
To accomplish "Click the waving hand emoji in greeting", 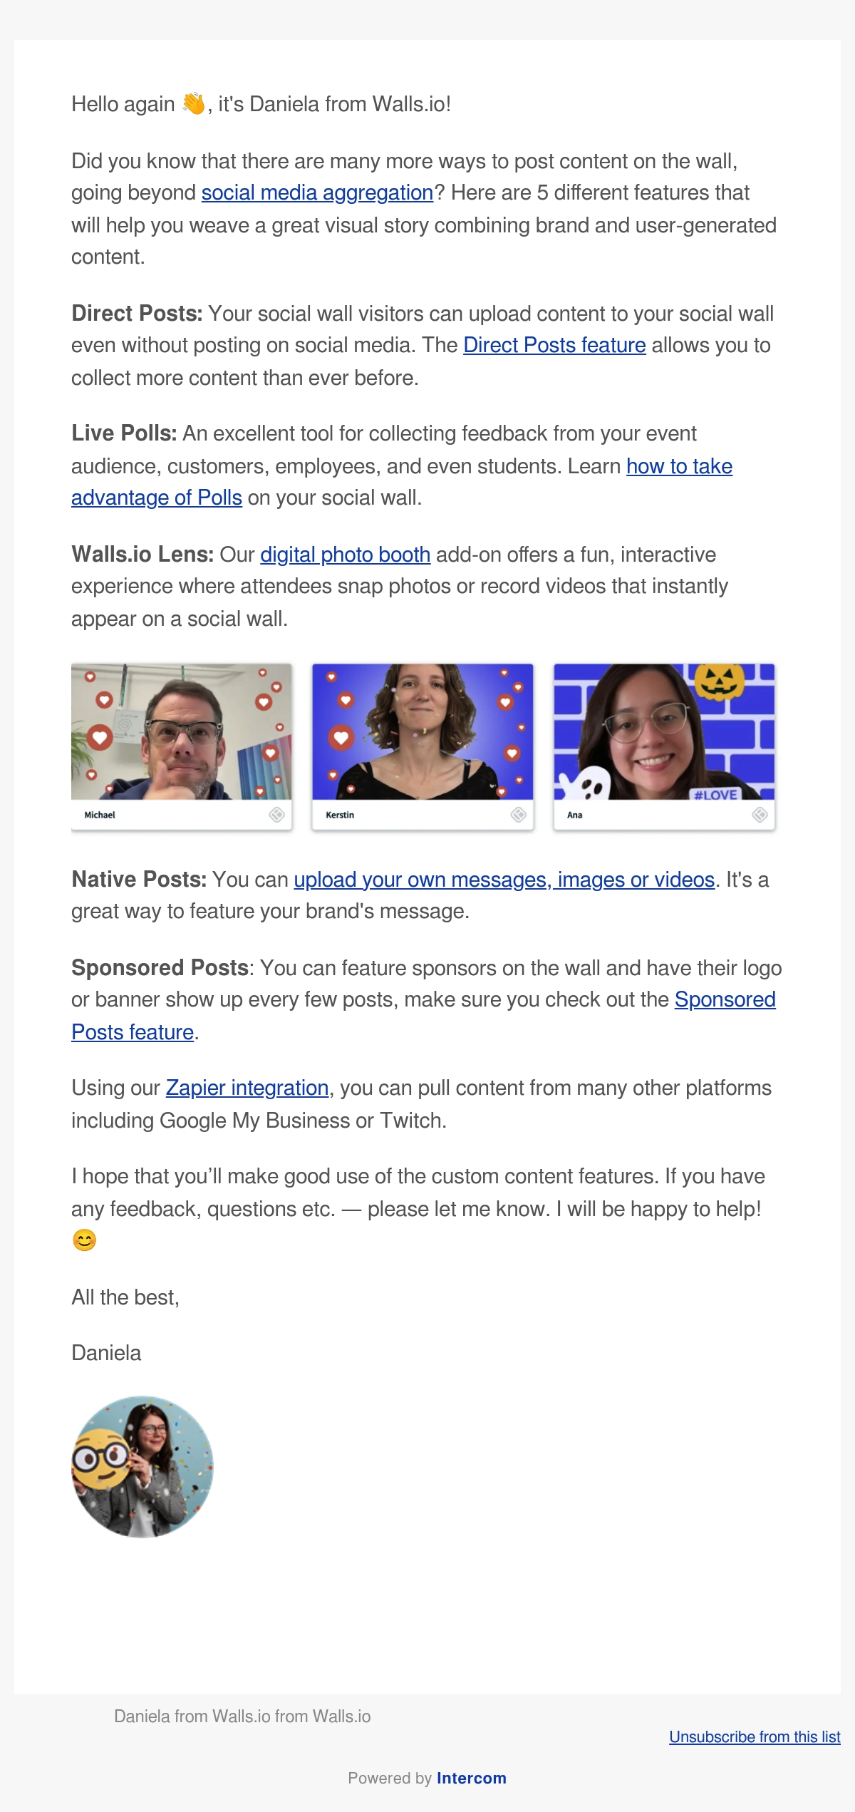I will (x=193, y=104).
